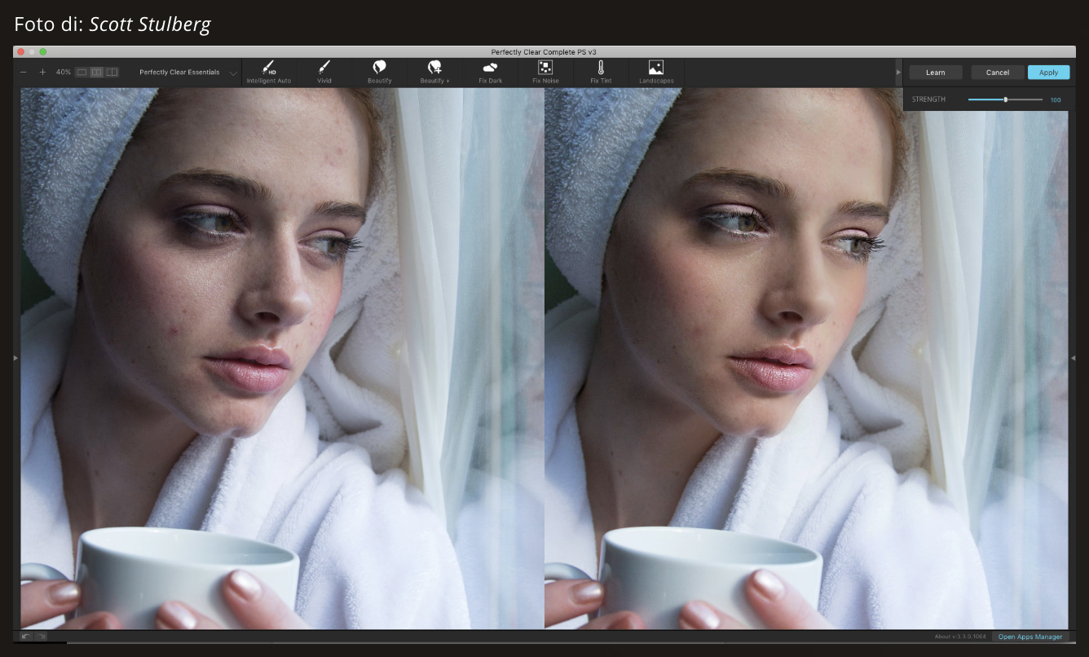Click the Cancel button

coord(998,73)
